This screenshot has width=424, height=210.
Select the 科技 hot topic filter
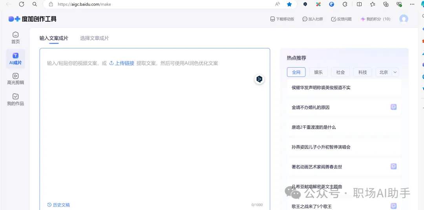pyautogui.click(x=363, y=72)
